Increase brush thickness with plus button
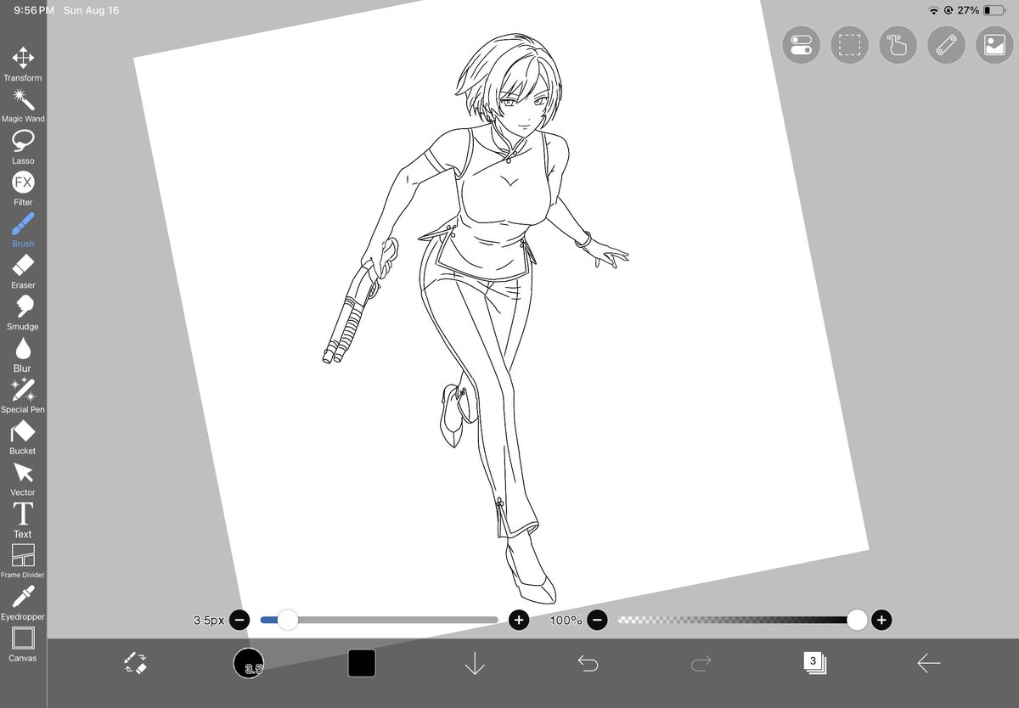The width and height of the screenshot is (1019, 708). pyautogui.click(x=519, y=621)
